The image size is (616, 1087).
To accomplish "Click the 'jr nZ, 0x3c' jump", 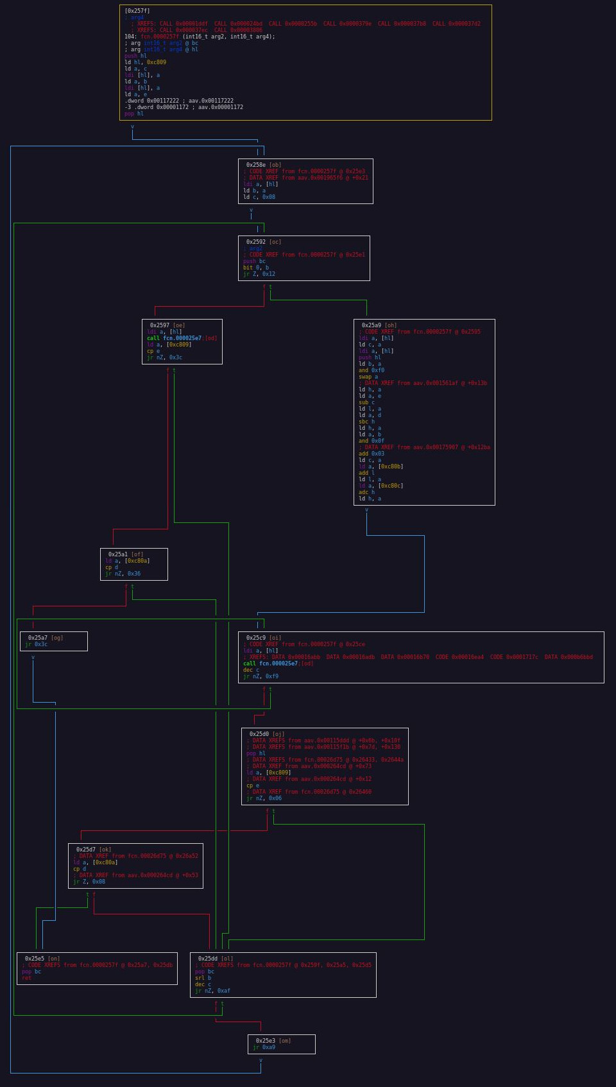I will [x=164, y=357].
